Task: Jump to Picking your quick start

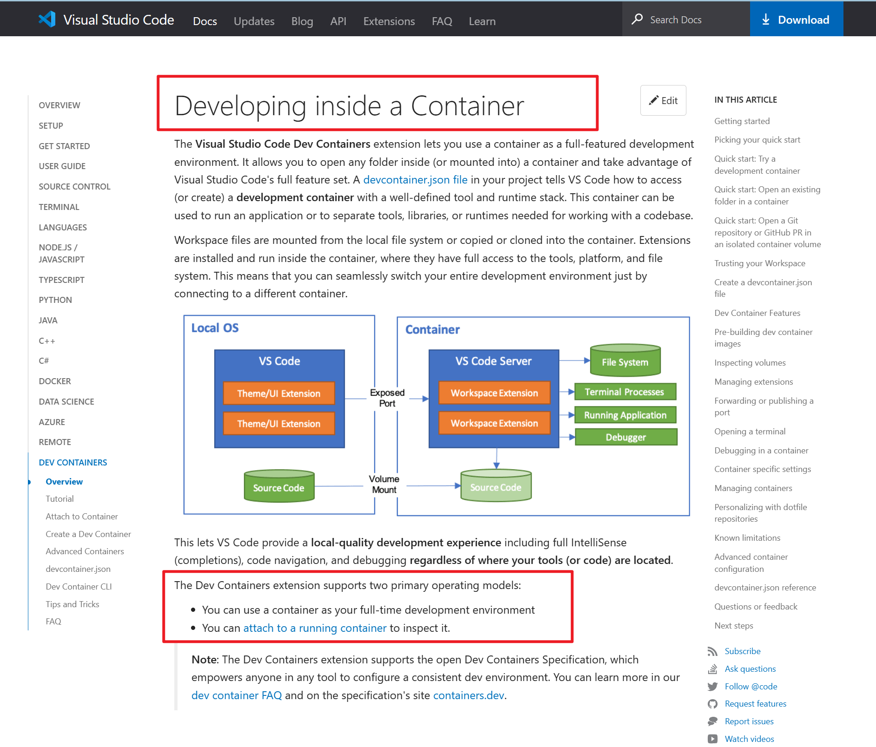Action: [757, 139]
